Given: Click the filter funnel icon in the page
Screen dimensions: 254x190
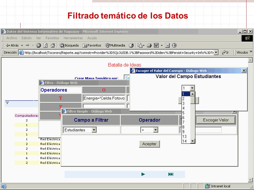Looking at the screenshot, I should coord(7,103).
